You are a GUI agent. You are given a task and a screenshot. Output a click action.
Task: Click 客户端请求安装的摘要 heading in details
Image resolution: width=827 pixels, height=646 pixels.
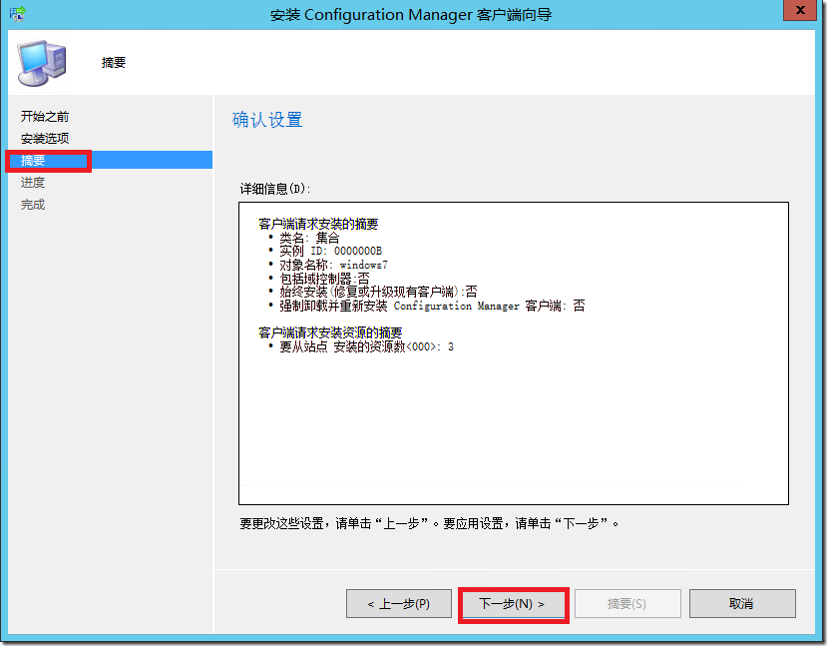(318, 224)
